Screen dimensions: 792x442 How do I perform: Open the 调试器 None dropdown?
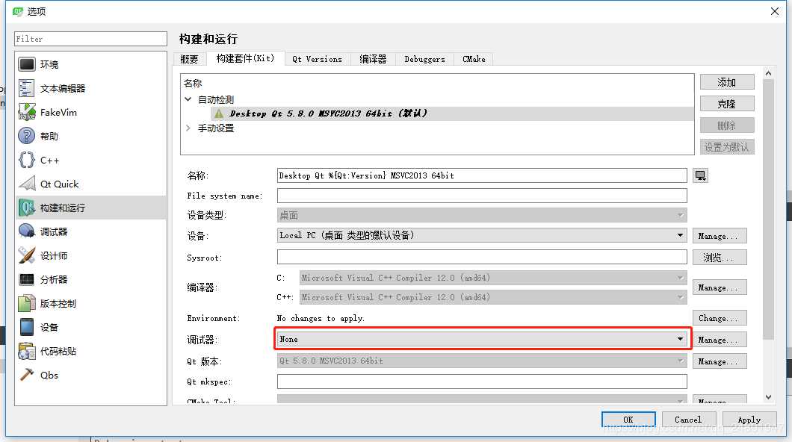click(482, 339)
